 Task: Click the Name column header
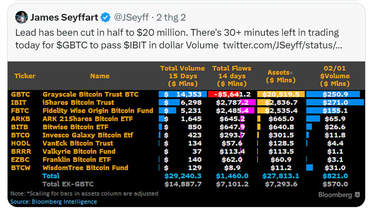click(x=100, y=76)
